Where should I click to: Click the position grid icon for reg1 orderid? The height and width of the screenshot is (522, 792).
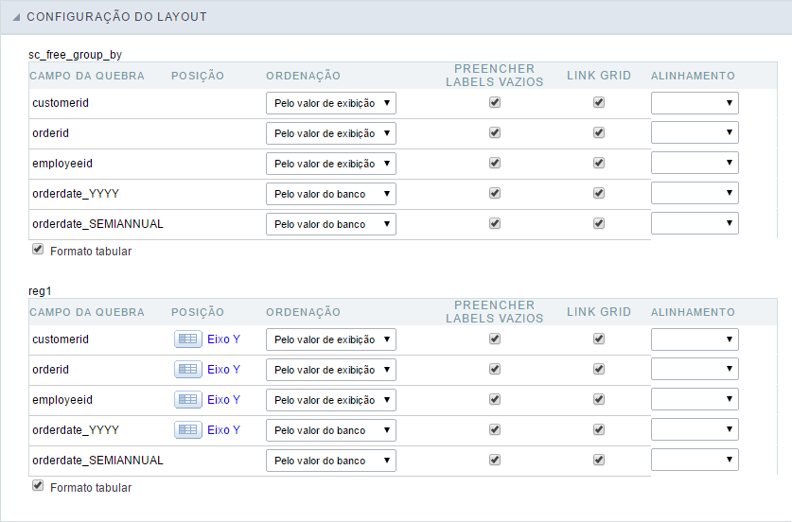[x=188, y=370]
